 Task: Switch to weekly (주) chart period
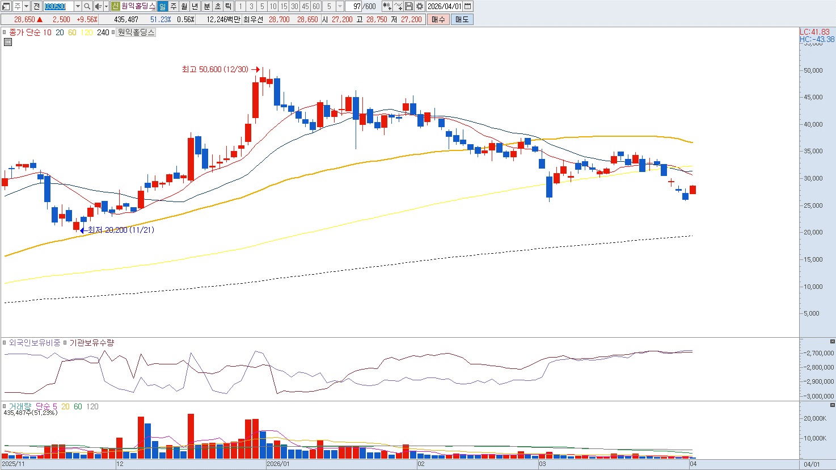pos(174,6)
